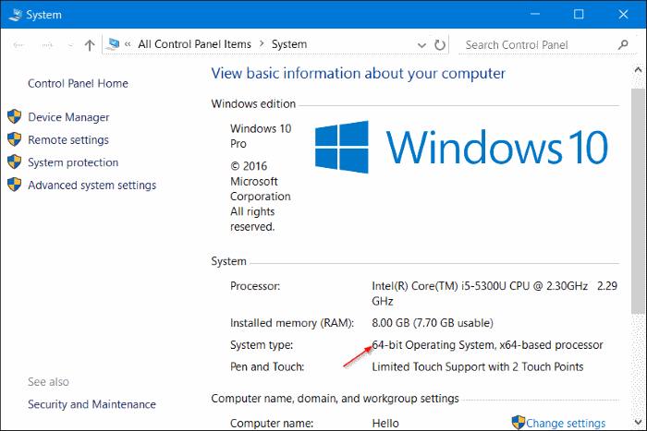Screen dimensions: 647x431
Task: Click the 'Computer name:' label
Action: (272, 424)
